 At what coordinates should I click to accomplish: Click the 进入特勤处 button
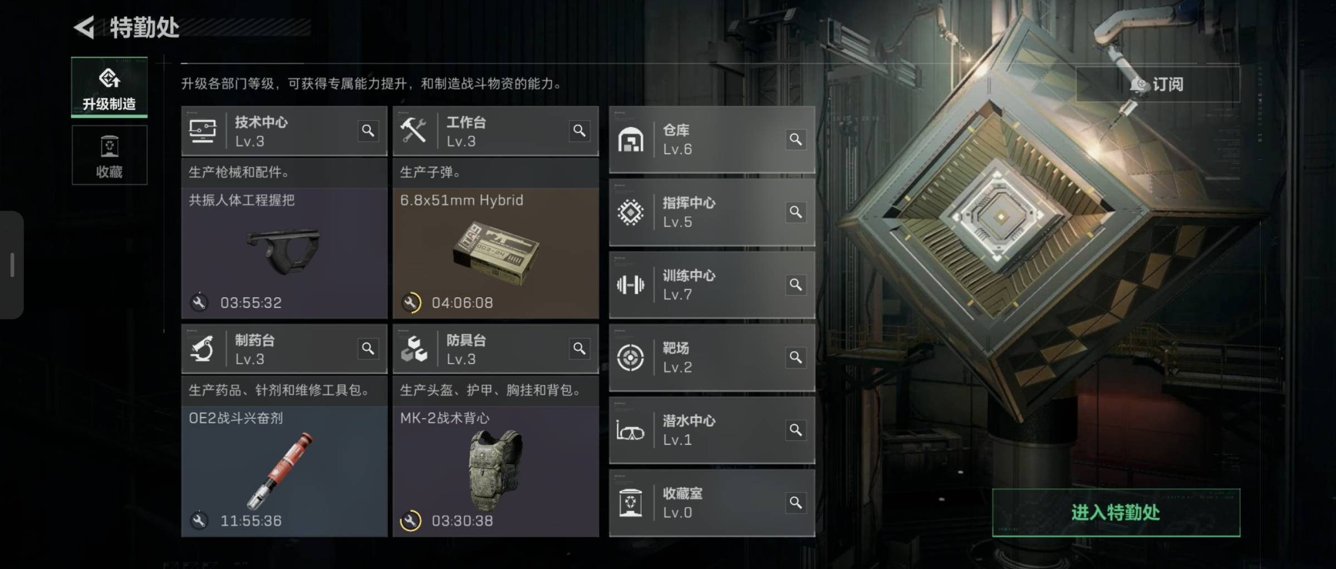(x=1116, y=513)
